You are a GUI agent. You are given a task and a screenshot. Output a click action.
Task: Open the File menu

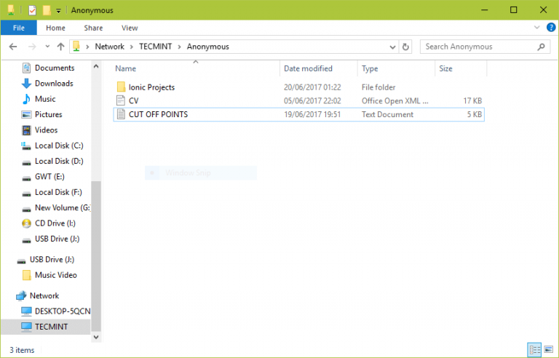click(19, 28)
